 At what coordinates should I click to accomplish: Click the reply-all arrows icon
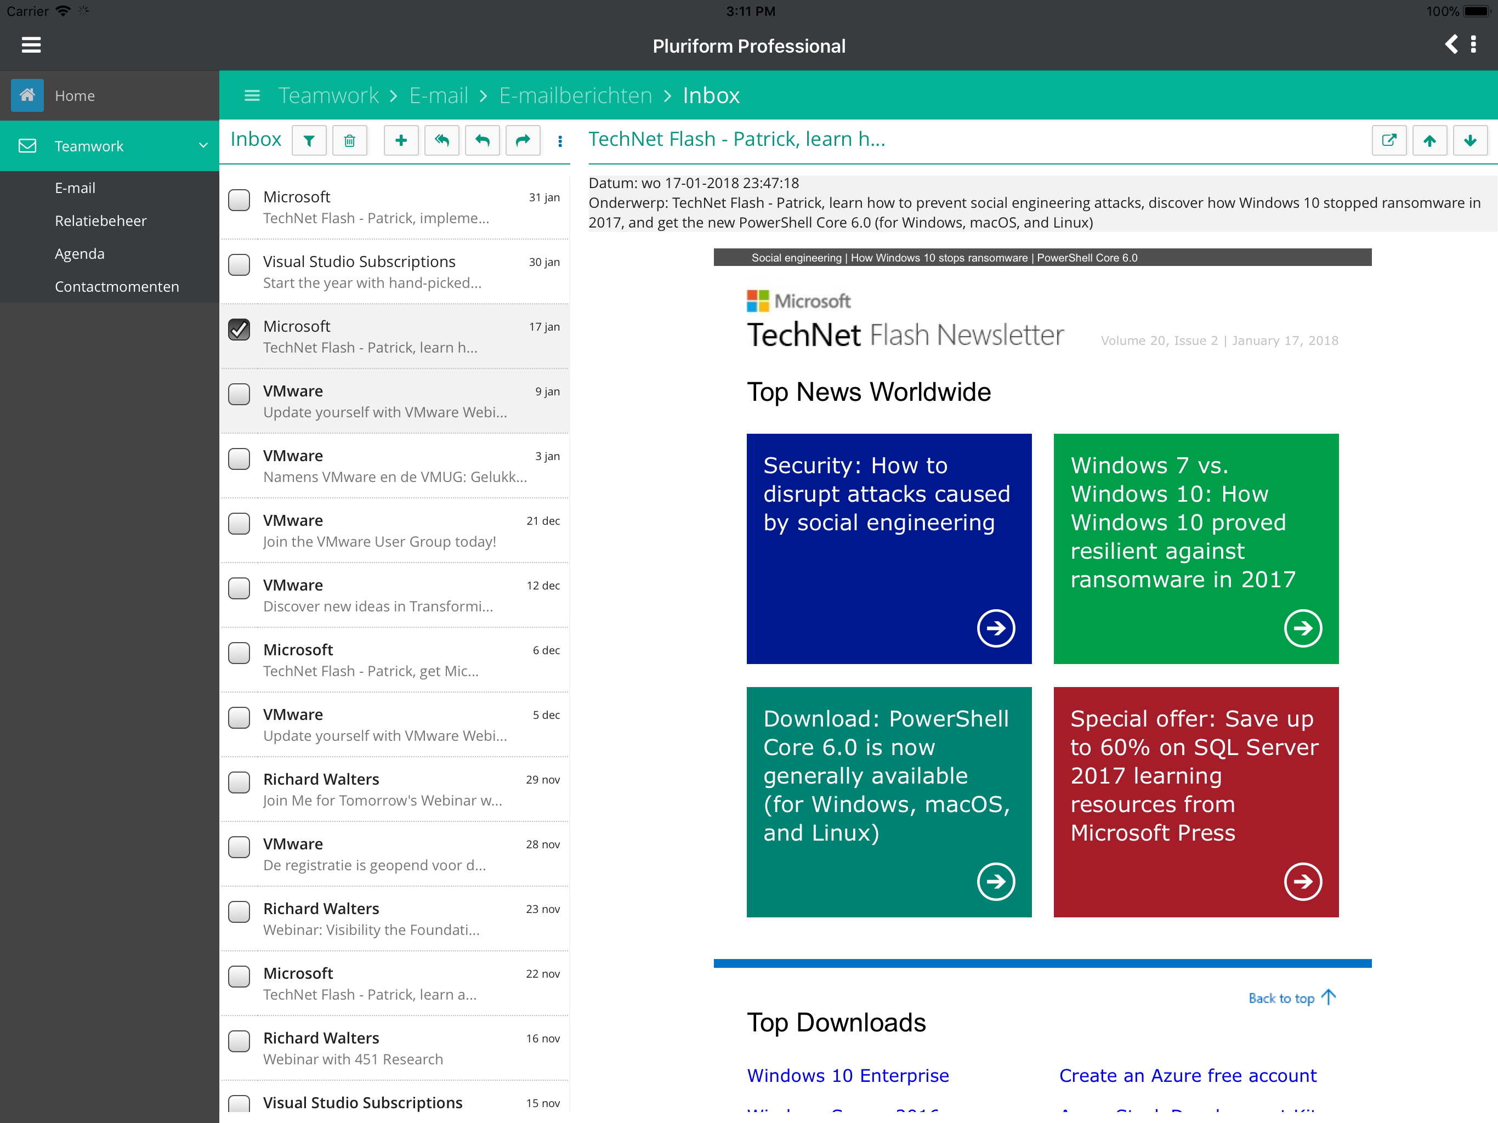click(441, 141)
